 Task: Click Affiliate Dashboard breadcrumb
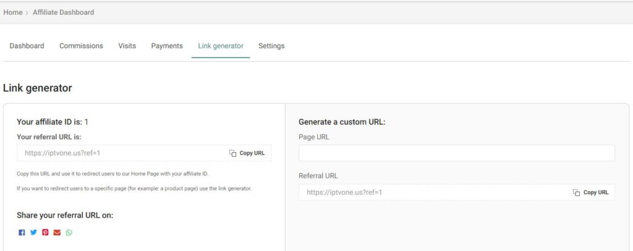click(x=64, y=12)
